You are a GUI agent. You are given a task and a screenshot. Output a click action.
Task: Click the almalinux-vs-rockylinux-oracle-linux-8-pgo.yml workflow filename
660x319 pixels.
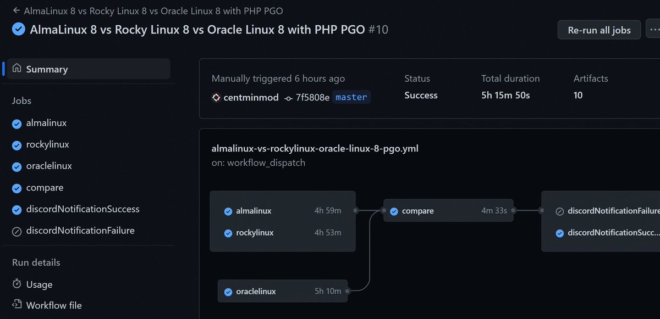coord(315,149)
